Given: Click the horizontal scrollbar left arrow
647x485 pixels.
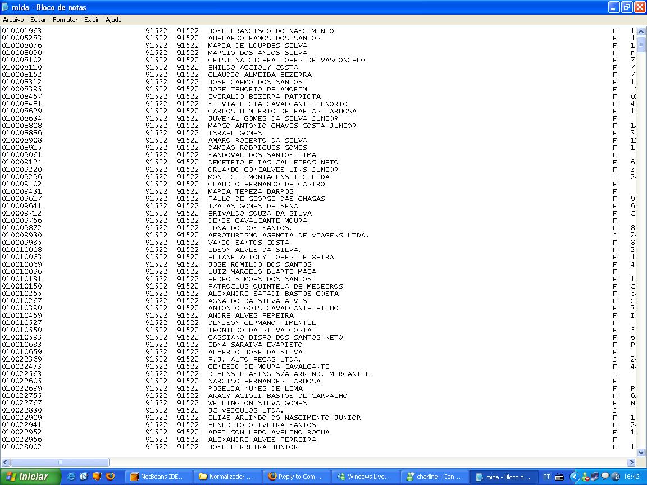Looking at the screenshot, I should pyautogui.click(x=6, y=463).
